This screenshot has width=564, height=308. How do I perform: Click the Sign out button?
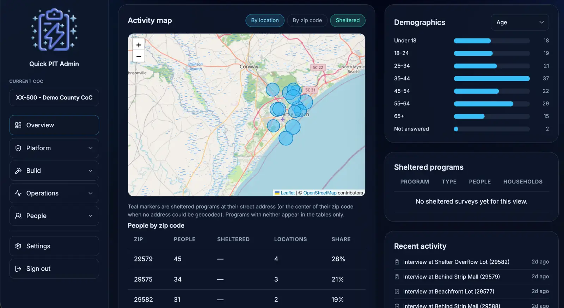54,269
